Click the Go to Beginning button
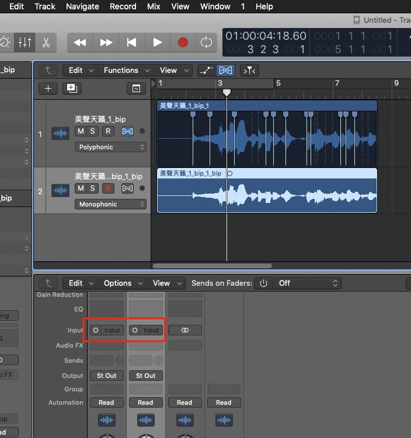411x438 pixels. pos(131,43)
